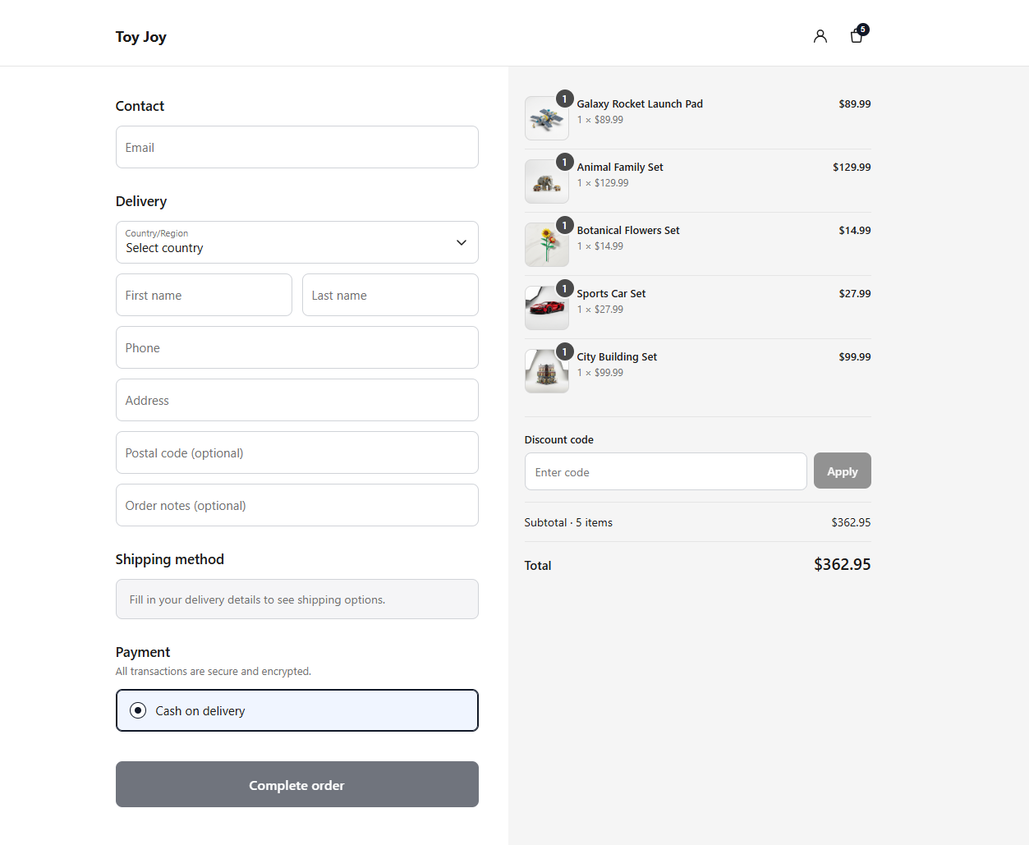Click the Galaxy Rocket Launch Pad thumbnail
The width and height of the screenshot is (1029, 845).
[x=547, y=118]
